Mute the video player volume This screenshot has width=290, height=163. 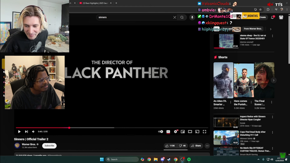tap(33, 132)
